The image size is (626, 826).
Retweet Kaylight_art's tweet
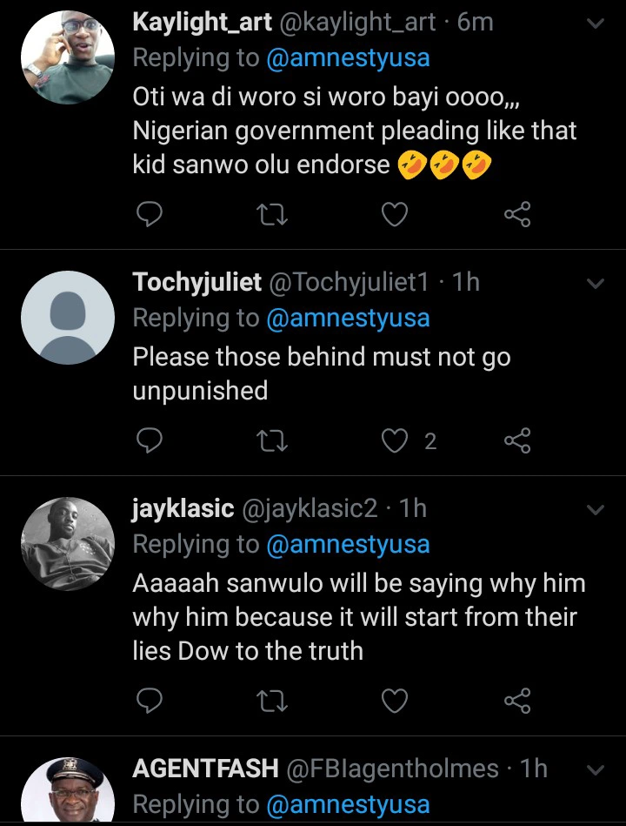coord(273,214)
